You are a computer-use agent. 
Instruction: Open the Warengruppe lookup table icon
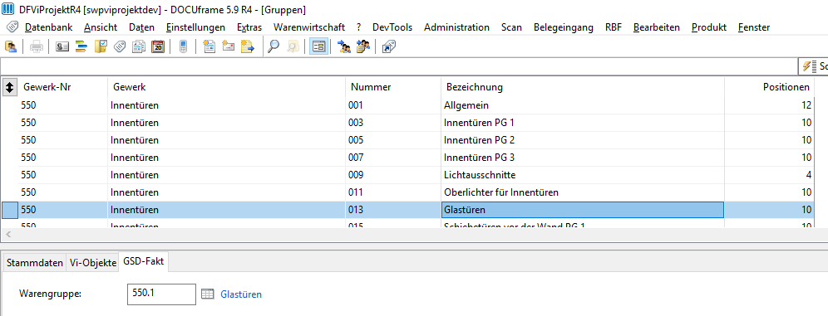pos(208,294)
